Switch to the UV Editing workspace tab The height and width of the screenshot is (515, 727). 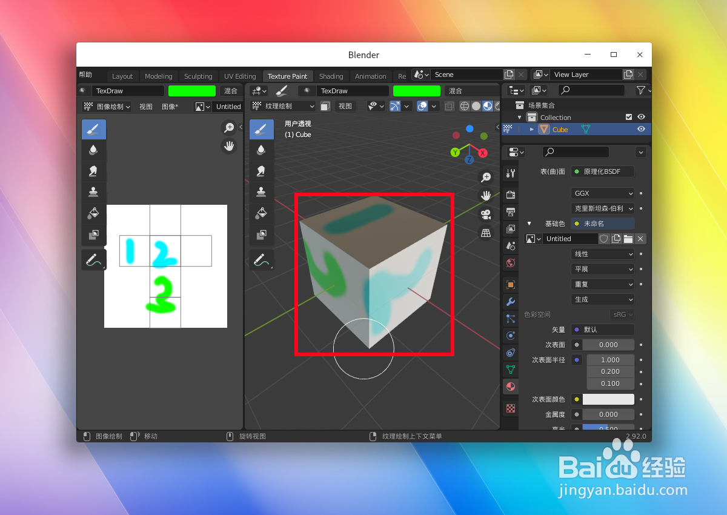240,76
